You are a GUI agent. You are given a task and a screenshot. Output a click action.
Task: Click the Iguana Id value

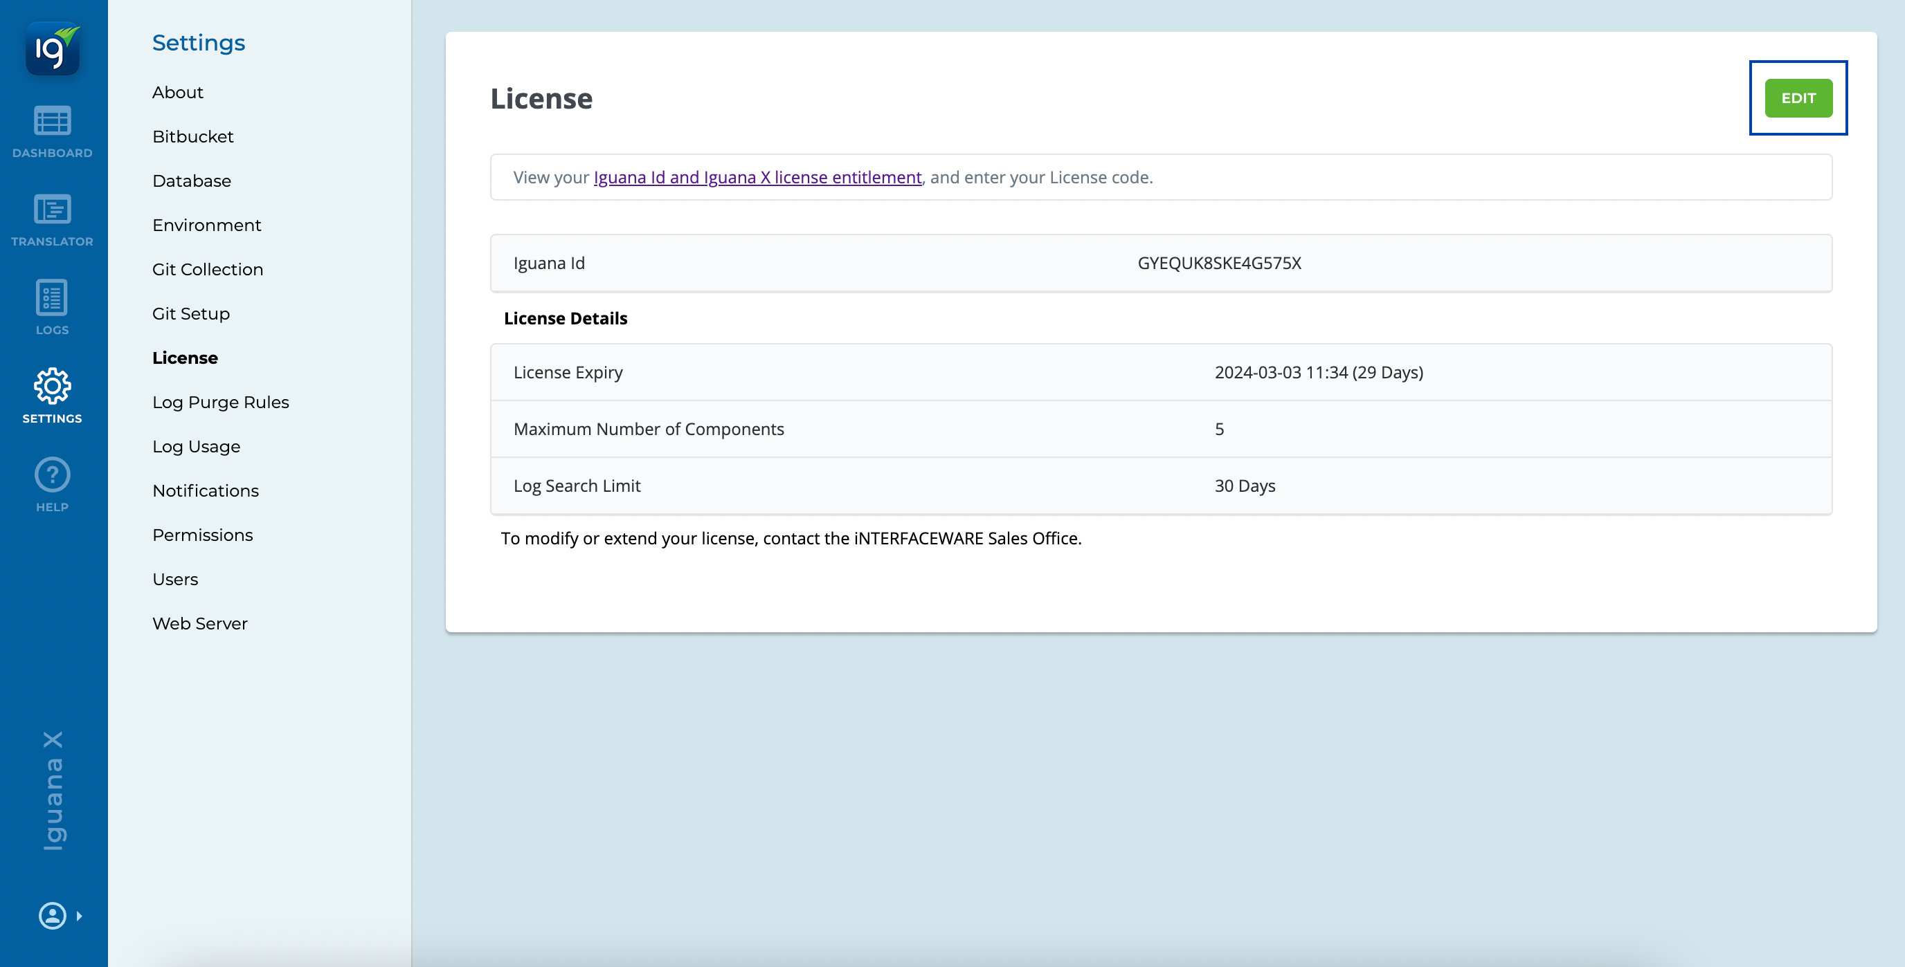click(x=1219, y=263)
